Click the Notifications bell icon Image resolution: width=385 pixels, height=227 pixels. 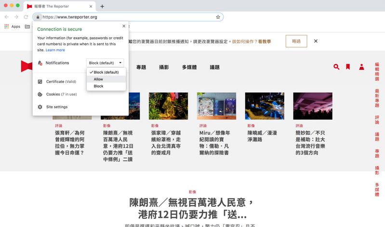tap(40, 63)
